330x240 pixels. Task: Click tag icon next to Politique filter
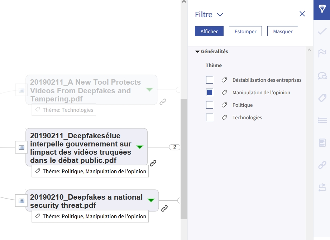(x=224, y=105)
